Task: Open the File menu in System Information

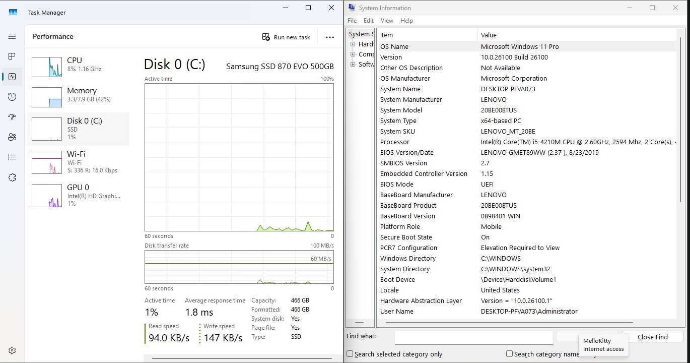Action: click(352, 21)
